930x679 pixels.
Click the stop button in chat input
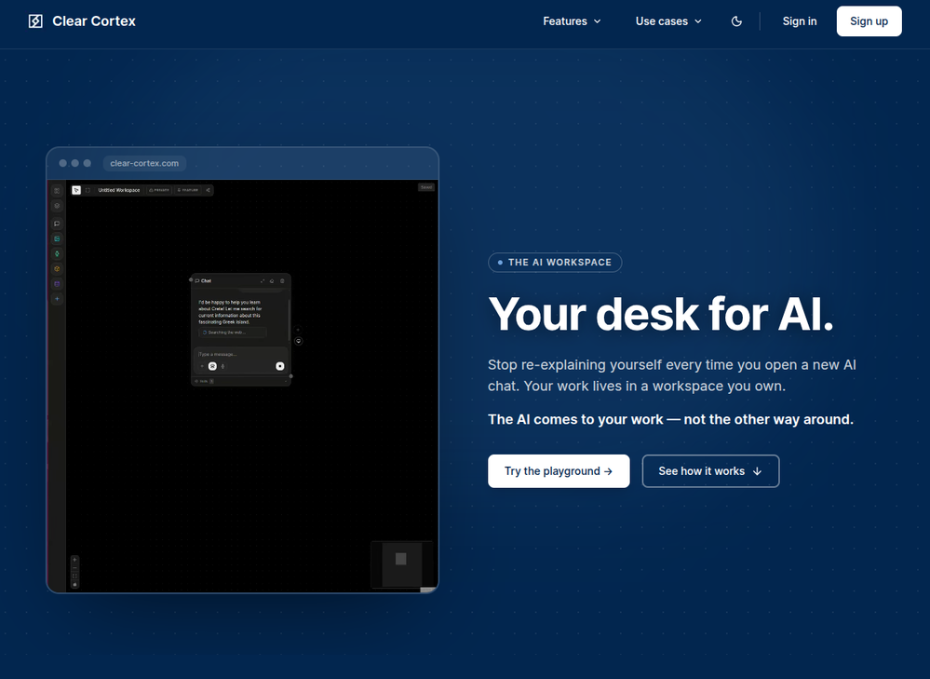point(280,366)
